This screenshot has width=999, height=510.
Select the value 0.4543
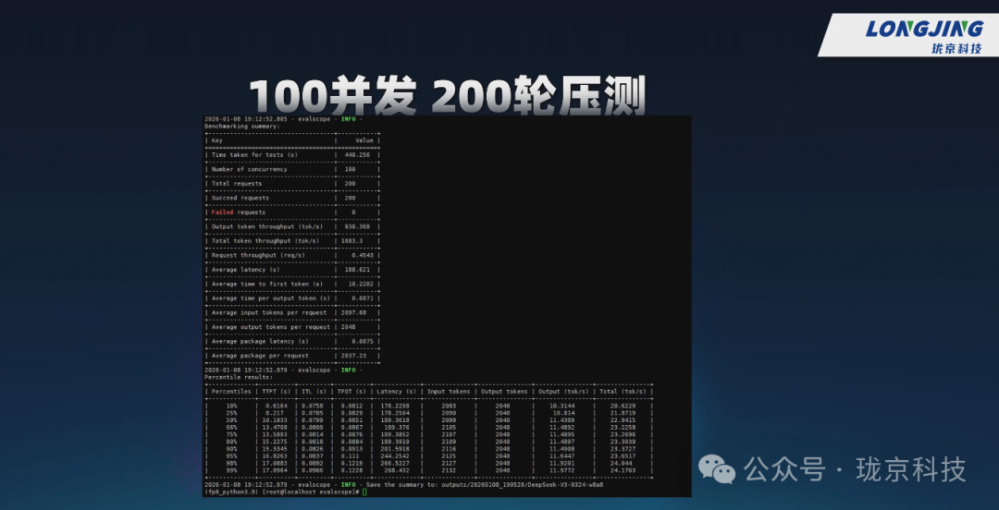click(x=363, y=255)
